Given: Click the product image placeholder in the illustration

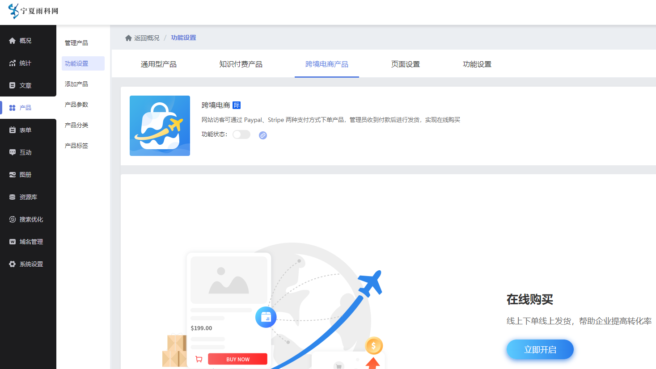Looking at the screenshot, I should (229, 280).
